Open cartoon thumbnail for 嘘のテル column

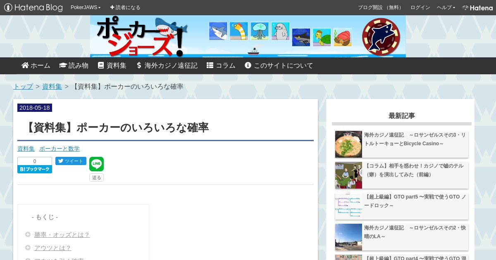[x=348, y=175]
